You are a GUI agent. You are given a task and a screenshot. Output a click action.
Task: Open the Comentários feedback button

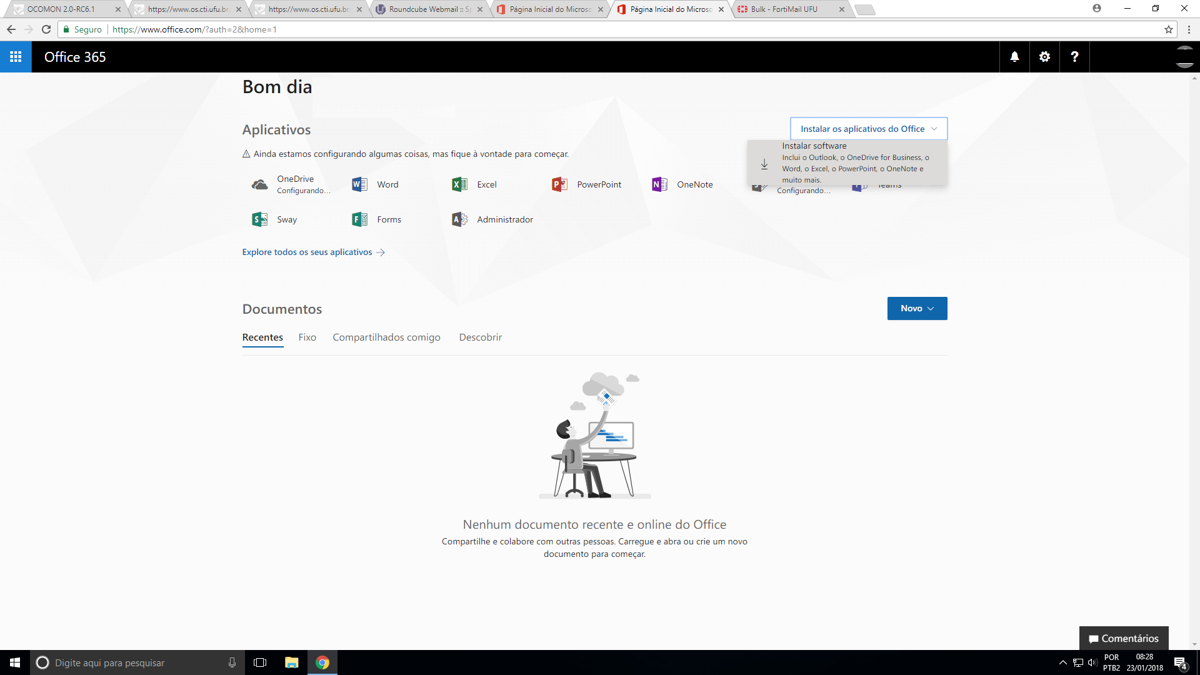[1124, 638]
